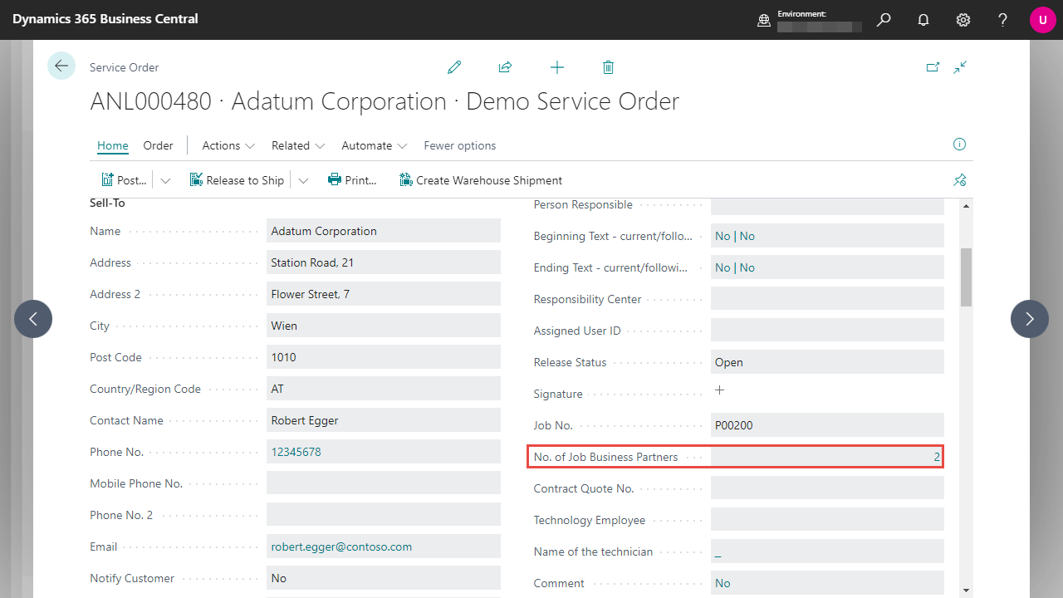Collapse the page with shrink arrows icon
The height and width of the screenshot is (598, 1063).
960,67
